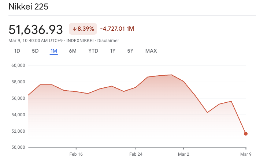Click the red down-arrow percentage badge
Screen dimensions: 256x163
[x=83, y=29]
